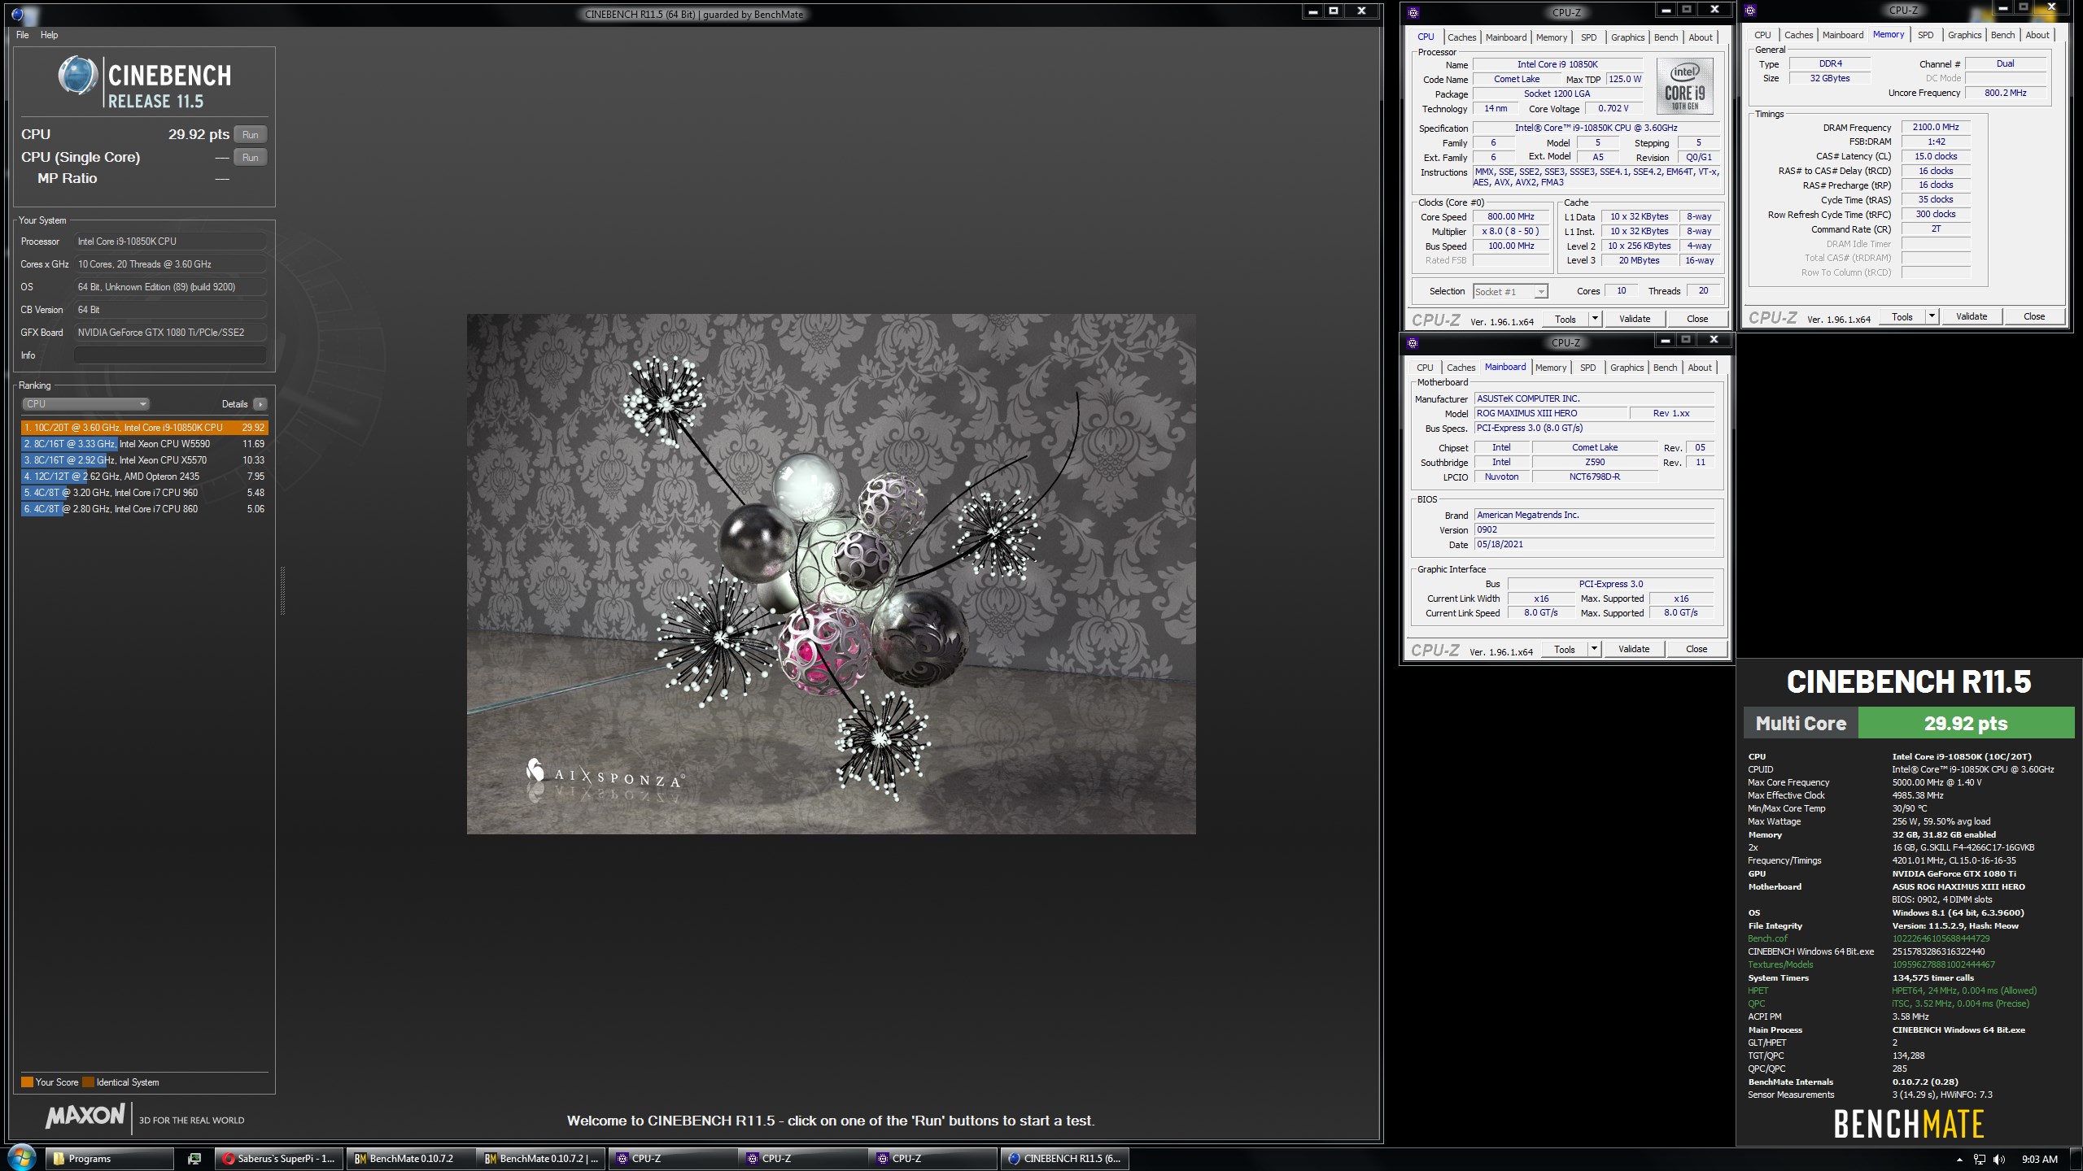Click CPU-Z memory window title icon

pyautogui.click(x=1750, y=10)
